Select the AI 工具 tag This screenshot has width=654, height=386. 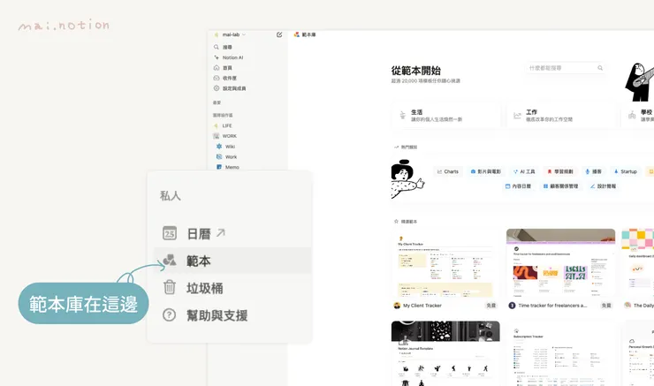click(524, 171)
